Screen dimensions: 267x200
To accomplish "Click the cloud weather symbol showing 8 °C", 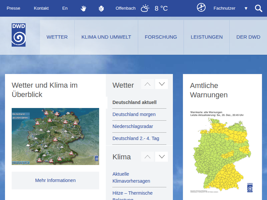I will click(145, 8).
